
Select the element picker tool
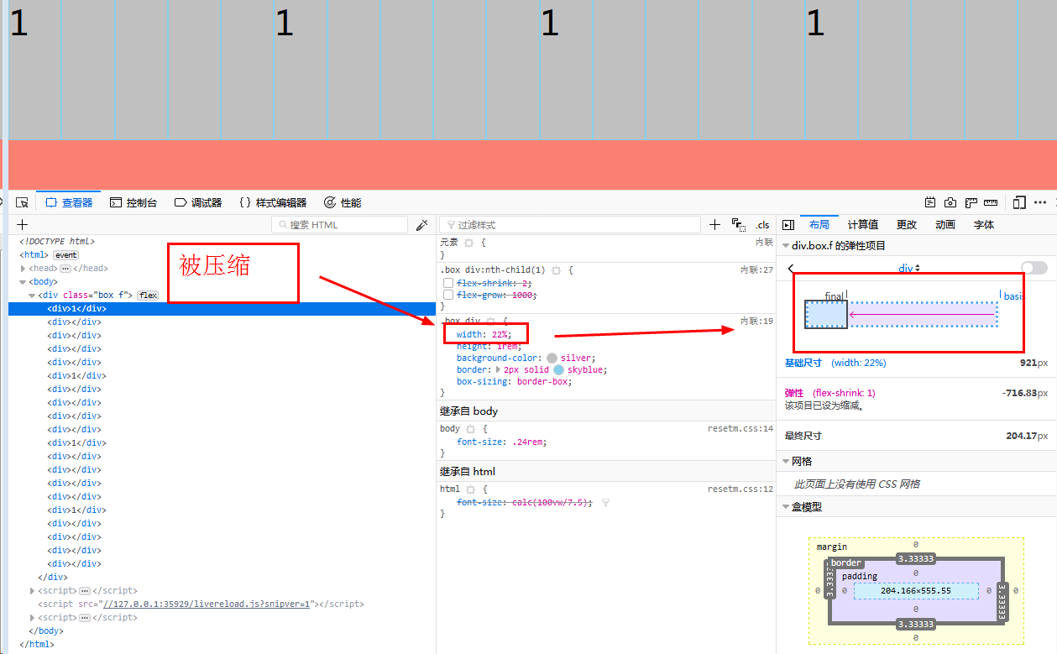click(x=23, y=202)
